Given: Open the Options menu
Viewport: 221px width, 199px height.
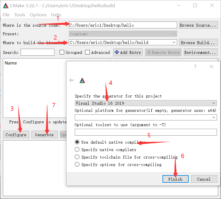Looking at the screenshot, I should (38, 15).
